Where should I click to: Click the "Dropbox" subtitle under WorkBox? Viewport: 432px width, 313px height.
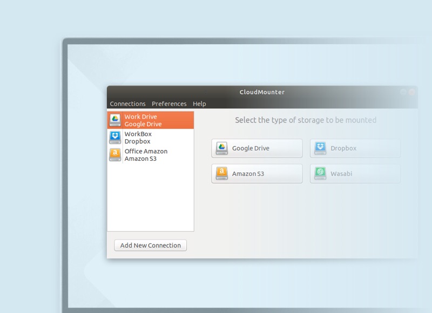[x=138, y=141]
